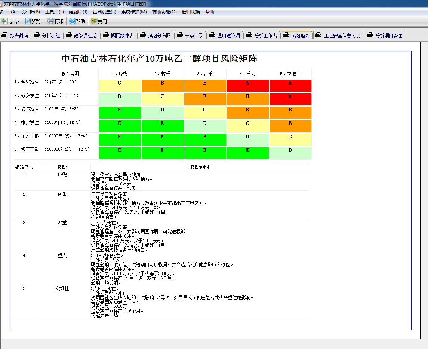This screenshot has width=428, height=349.
Task: Click the 5、灾难性 column header
Action: [290, 74]
